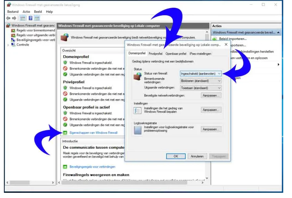Click the Forward arrow toolbar icon
The height and width of the screenshot is (198, 292).
pyautogui.click(x=14, y=18)
